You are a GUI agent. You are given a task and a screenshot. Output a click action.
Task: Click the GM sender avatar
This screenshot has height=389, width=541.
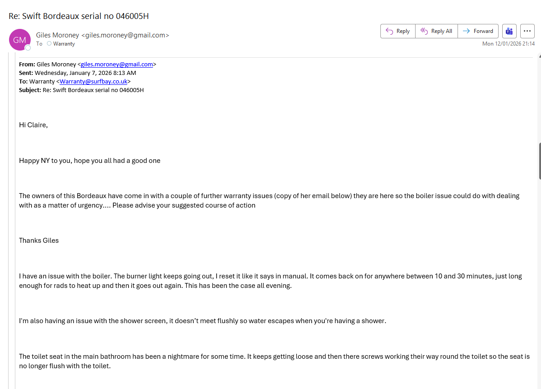(x=19, y=40)
